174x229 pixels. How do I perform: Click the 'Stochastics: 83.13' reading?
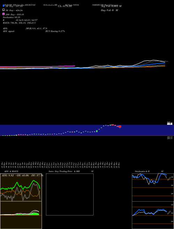coord(11,17)
